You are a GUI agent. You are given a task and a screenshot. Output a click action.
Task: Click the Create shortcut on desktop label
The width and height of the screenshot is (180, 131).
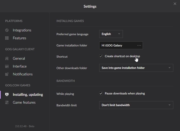point(122,56)
